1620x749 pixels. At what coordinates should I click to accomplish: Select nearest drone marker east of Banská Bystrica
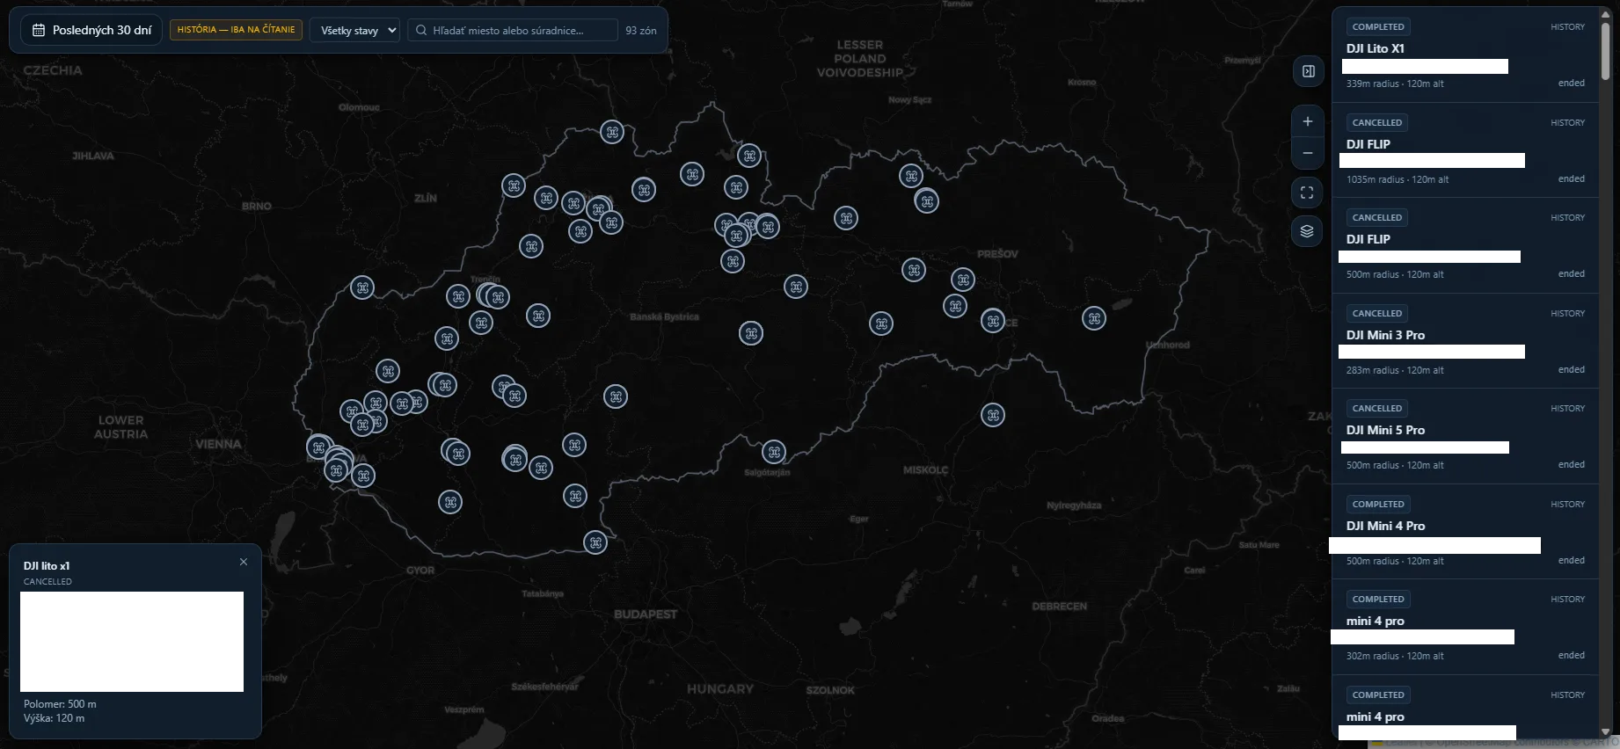[751, 333]
